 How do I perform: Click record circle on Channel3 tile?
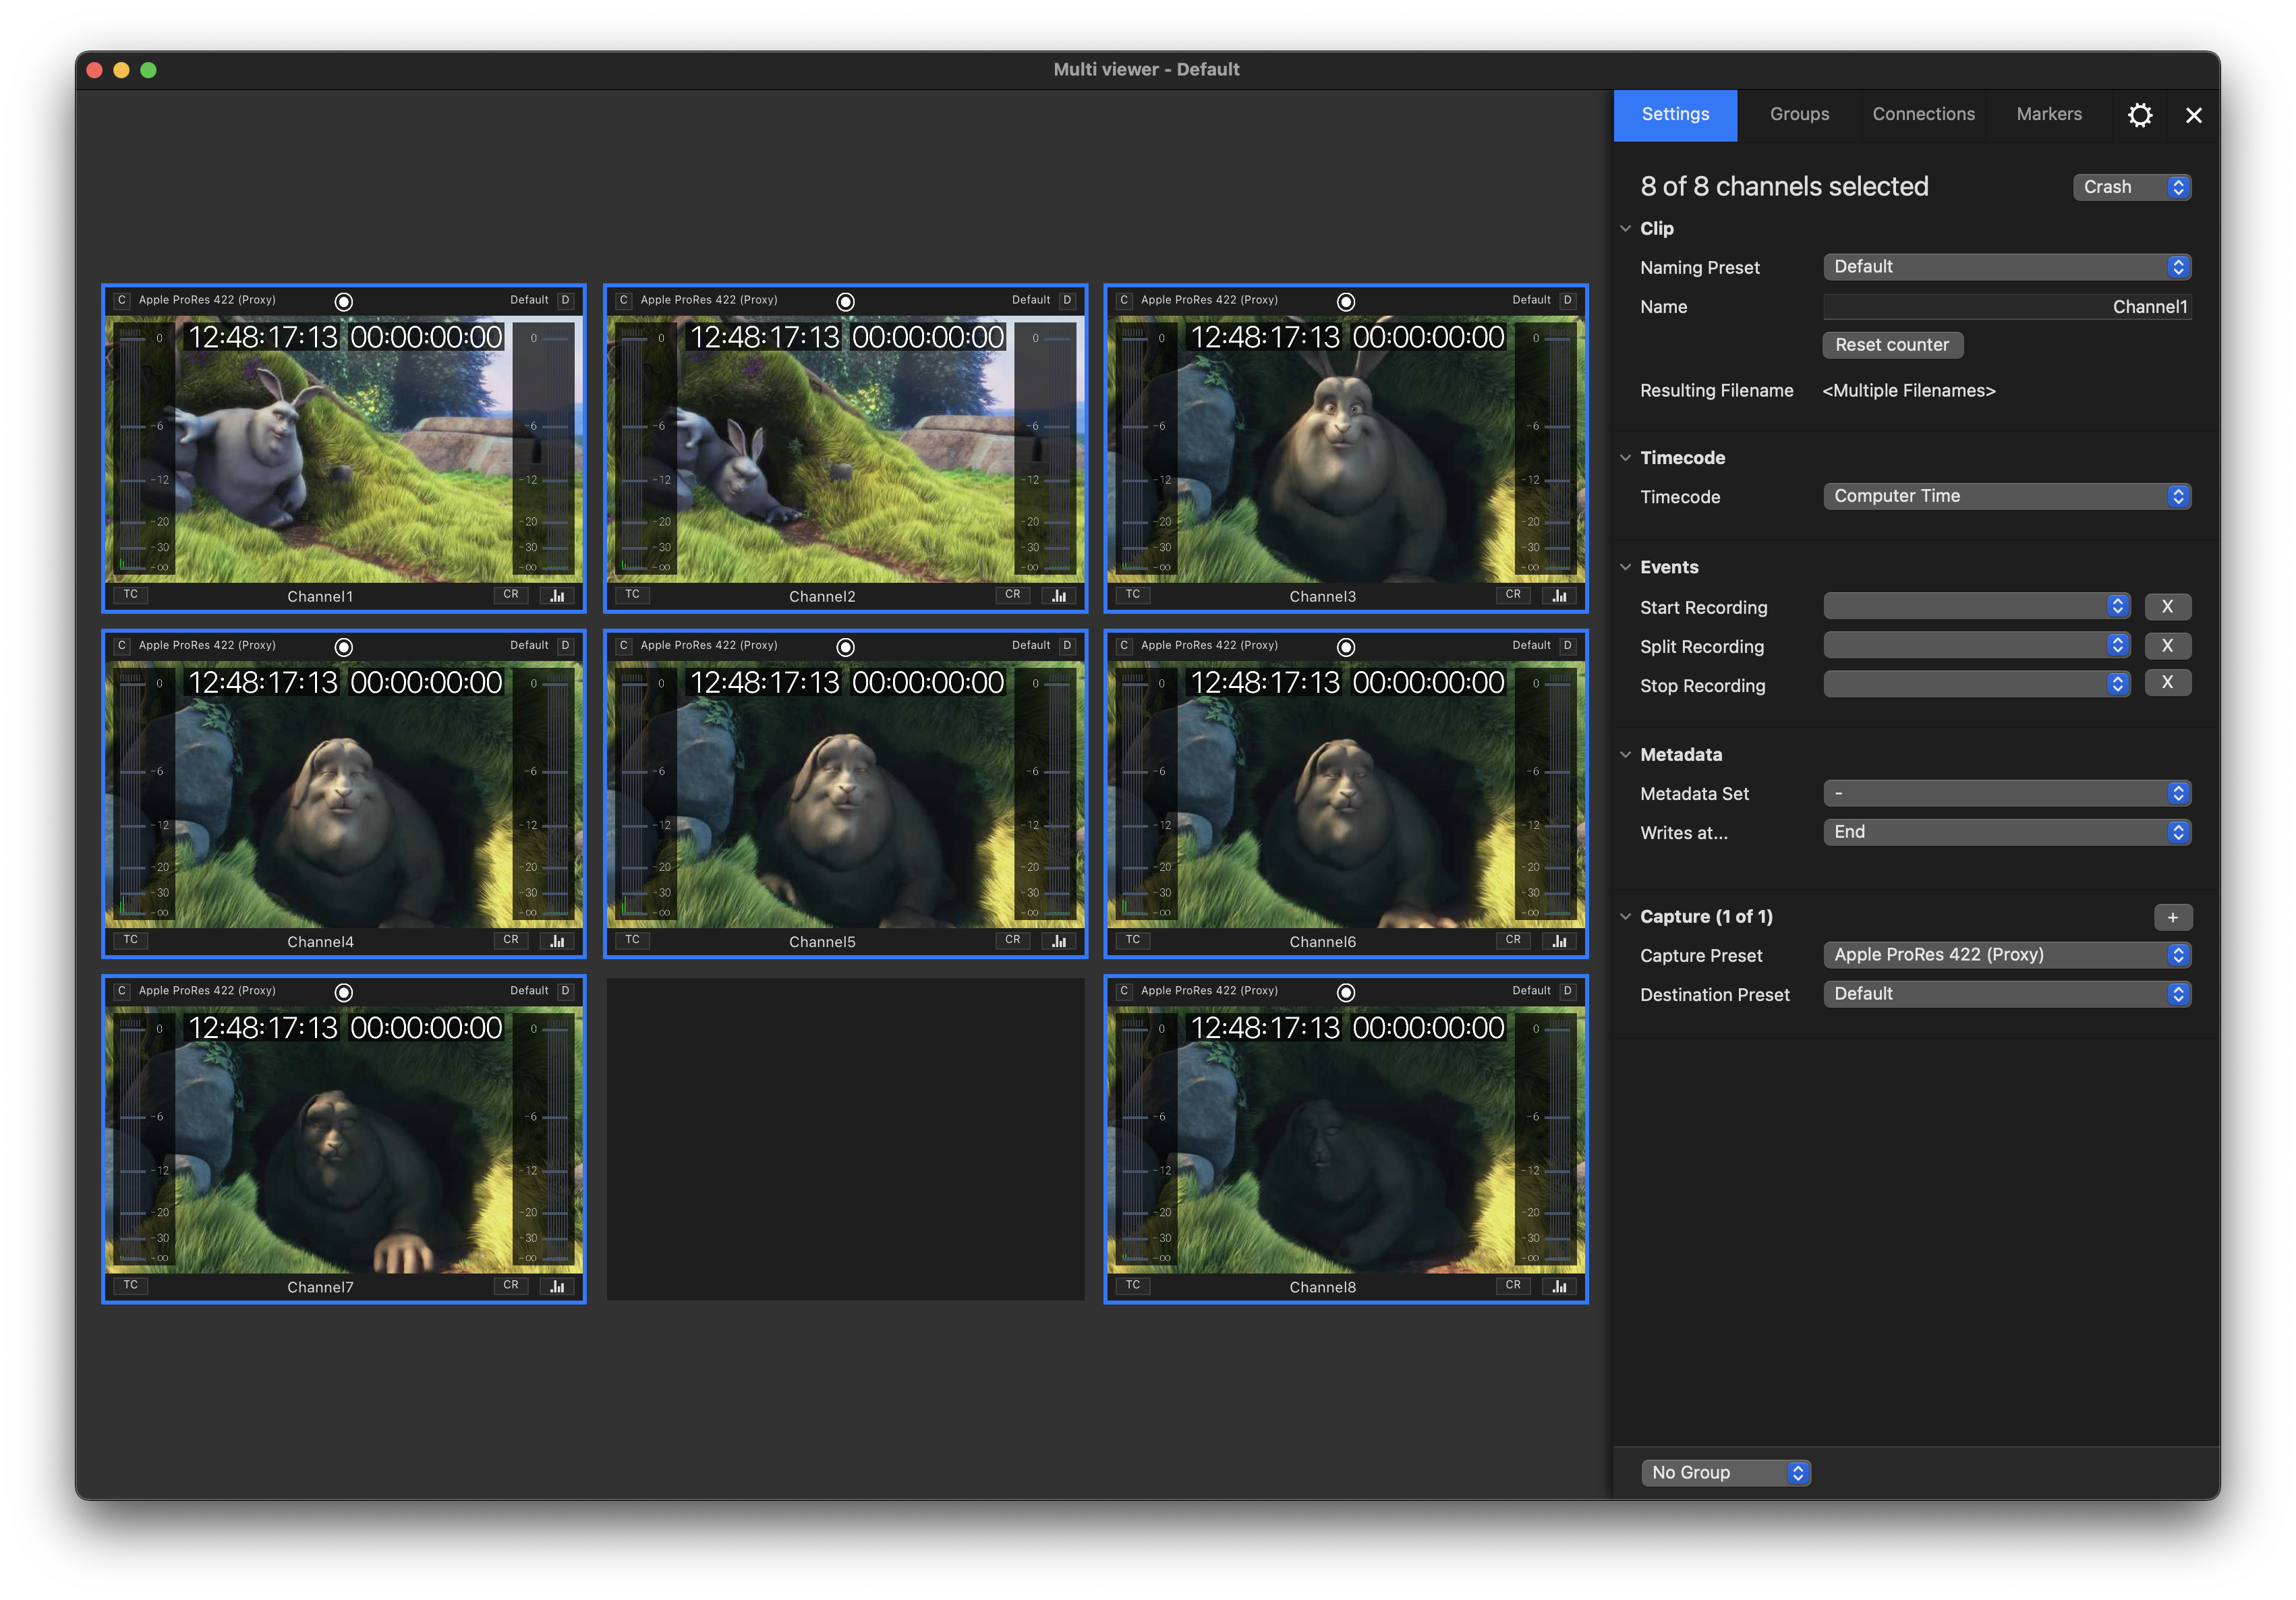[x=1346, y=301]
